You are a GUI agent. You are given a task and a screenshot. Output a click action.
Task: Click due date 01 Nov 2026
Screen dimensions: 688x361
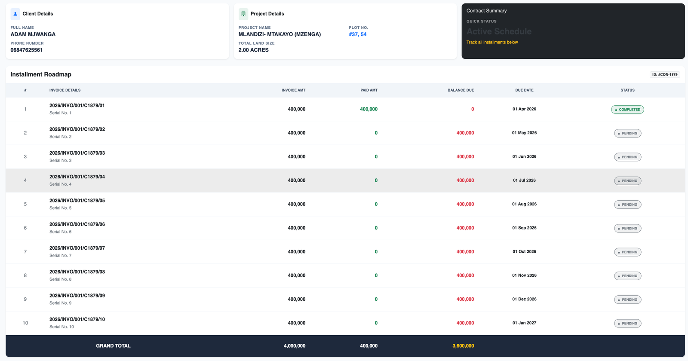pos(524,275)
